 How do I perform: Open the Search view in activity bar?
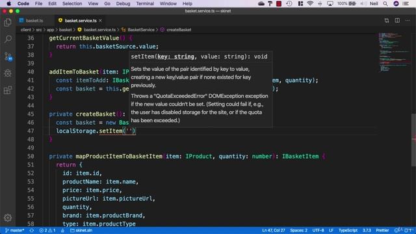8,39
